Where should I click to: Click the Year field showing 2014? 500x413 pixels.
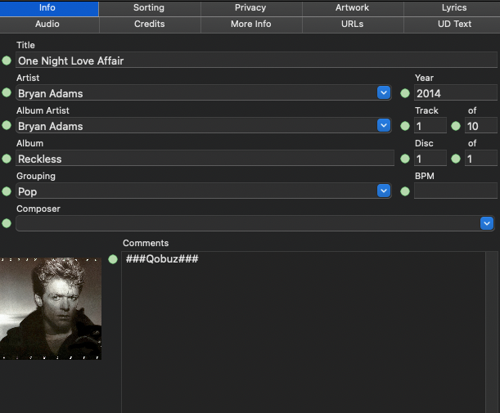coord(455,92)
